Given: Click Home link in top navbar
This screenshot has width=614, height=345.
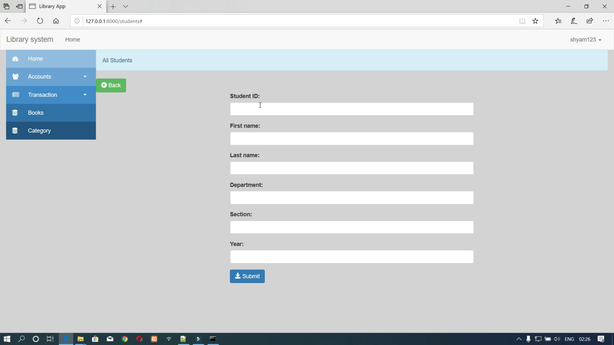Looking at the screenshot, I should (x=73, y=39).
